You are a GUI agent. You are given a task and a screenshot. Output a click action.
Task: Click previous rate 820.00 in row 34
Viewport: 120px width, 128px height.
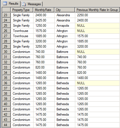(97, 73)
